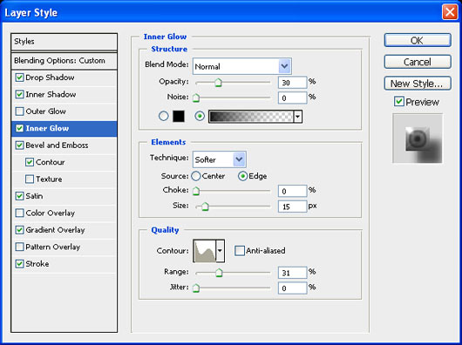Toggle the Stroke checkbox

pos(19,264)
